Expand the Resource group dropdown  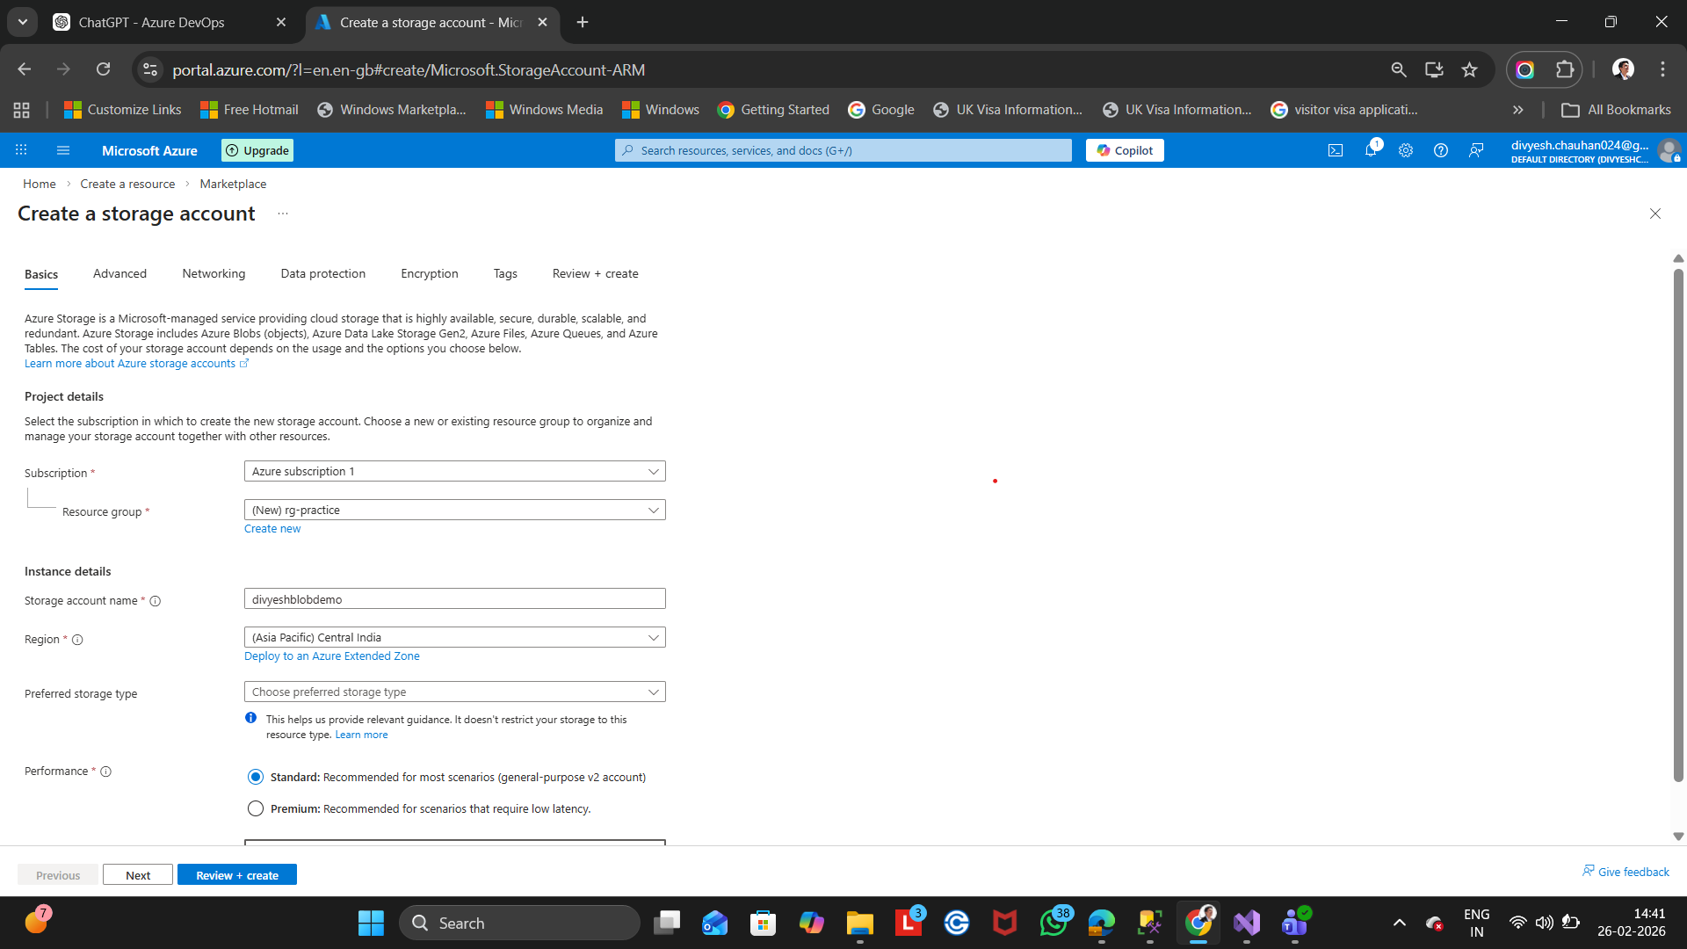click(x=454, y=510)
